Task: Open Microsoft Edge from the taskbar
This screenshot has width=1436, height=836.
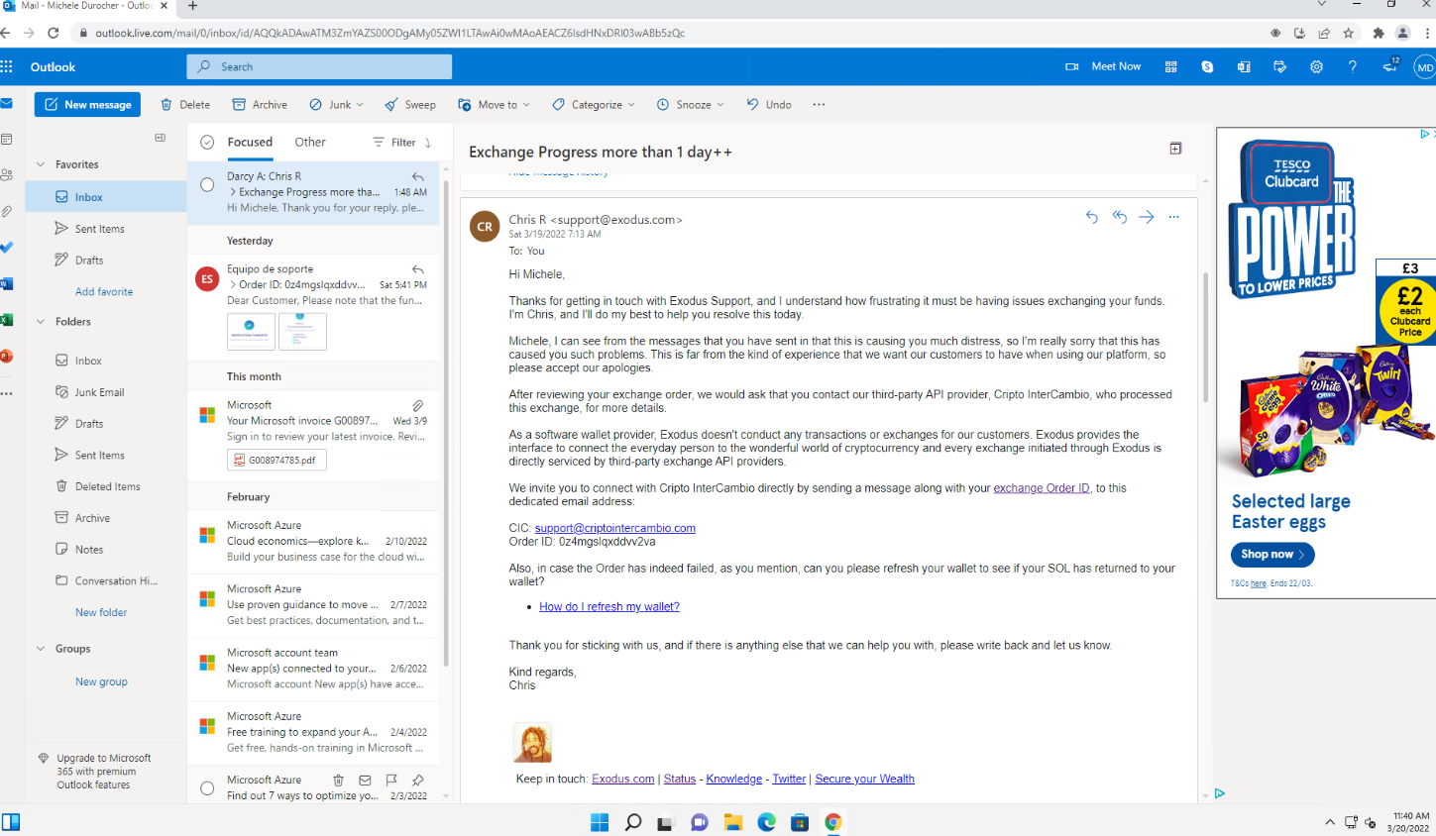Action: point(766,822)
